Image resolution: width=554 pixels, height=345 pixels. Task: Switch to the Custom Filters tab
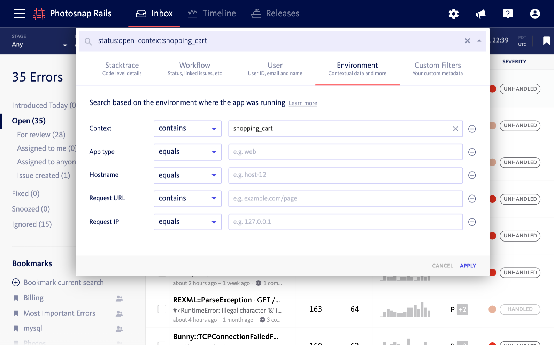tap(438, 69)
